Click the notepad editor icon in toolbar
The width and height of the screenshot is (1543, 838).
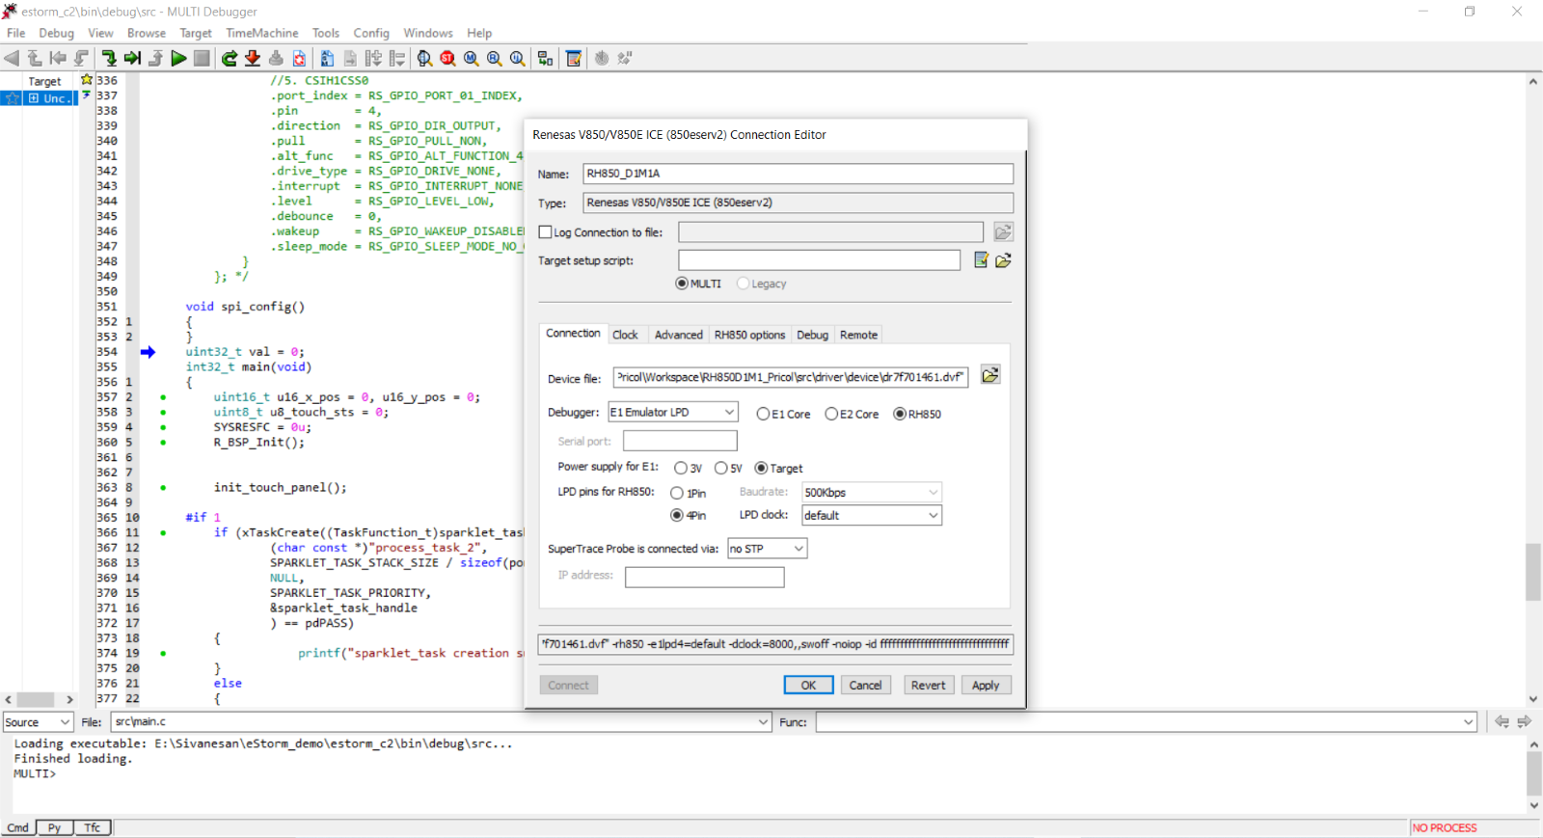574,58
